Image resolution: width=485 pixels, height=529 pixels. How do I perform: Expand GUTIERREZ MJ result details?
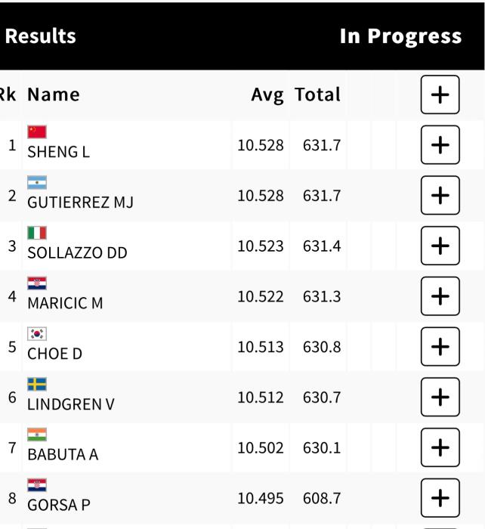440,196
